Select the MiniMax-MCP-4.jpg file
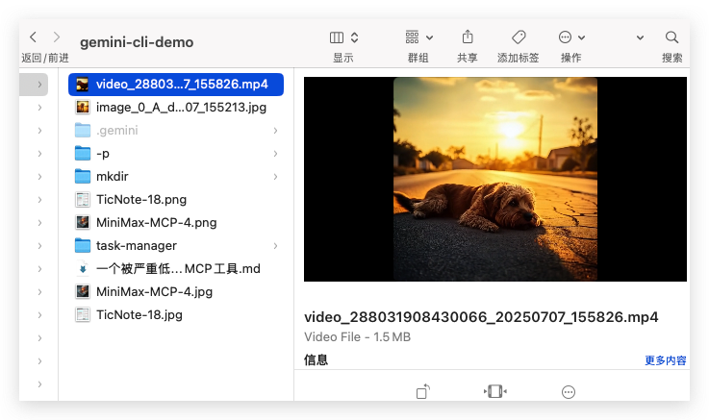 pos(176,292)
